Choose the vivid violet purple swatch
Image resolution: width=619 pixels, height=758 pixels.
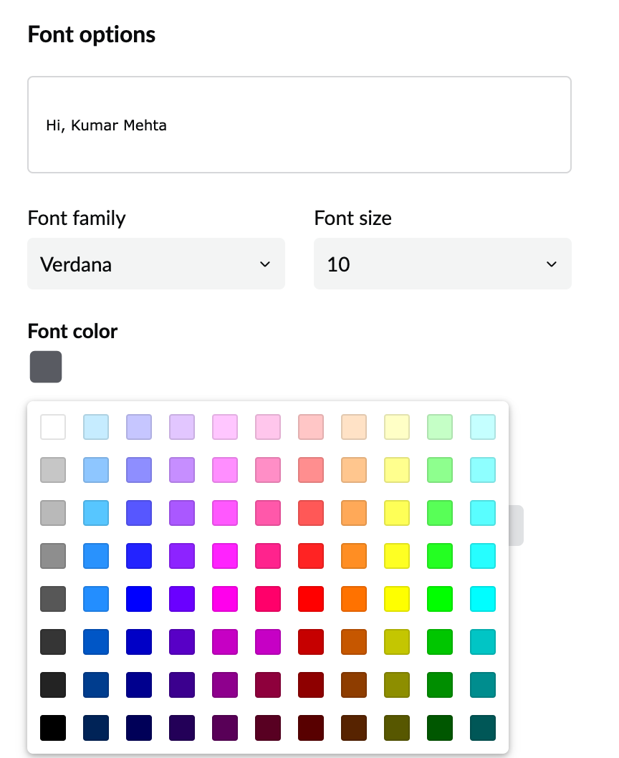182,599
